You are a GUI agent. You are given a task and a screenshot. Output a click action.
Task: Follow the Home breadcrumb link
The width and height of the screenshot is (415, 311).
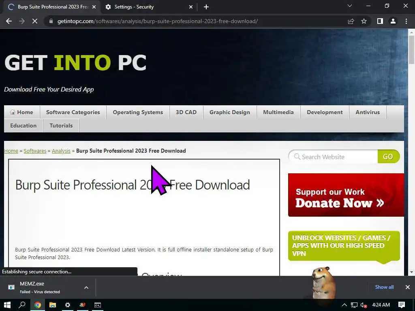click(11, 151)
